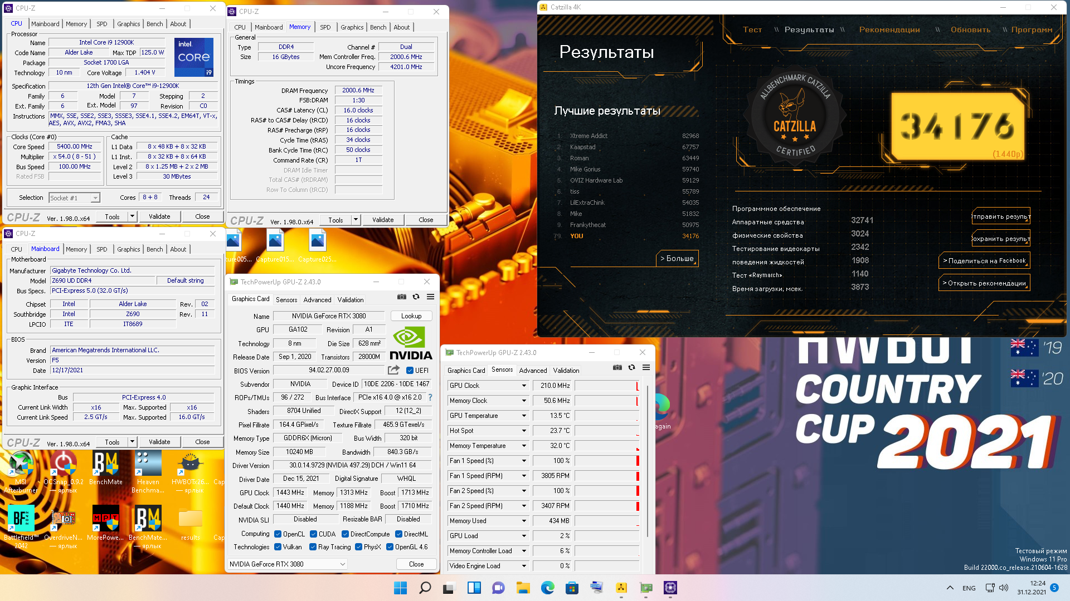Toggle the PhysX checkbox
This screenshot has width=1070, height=601.
click(358, 547)
